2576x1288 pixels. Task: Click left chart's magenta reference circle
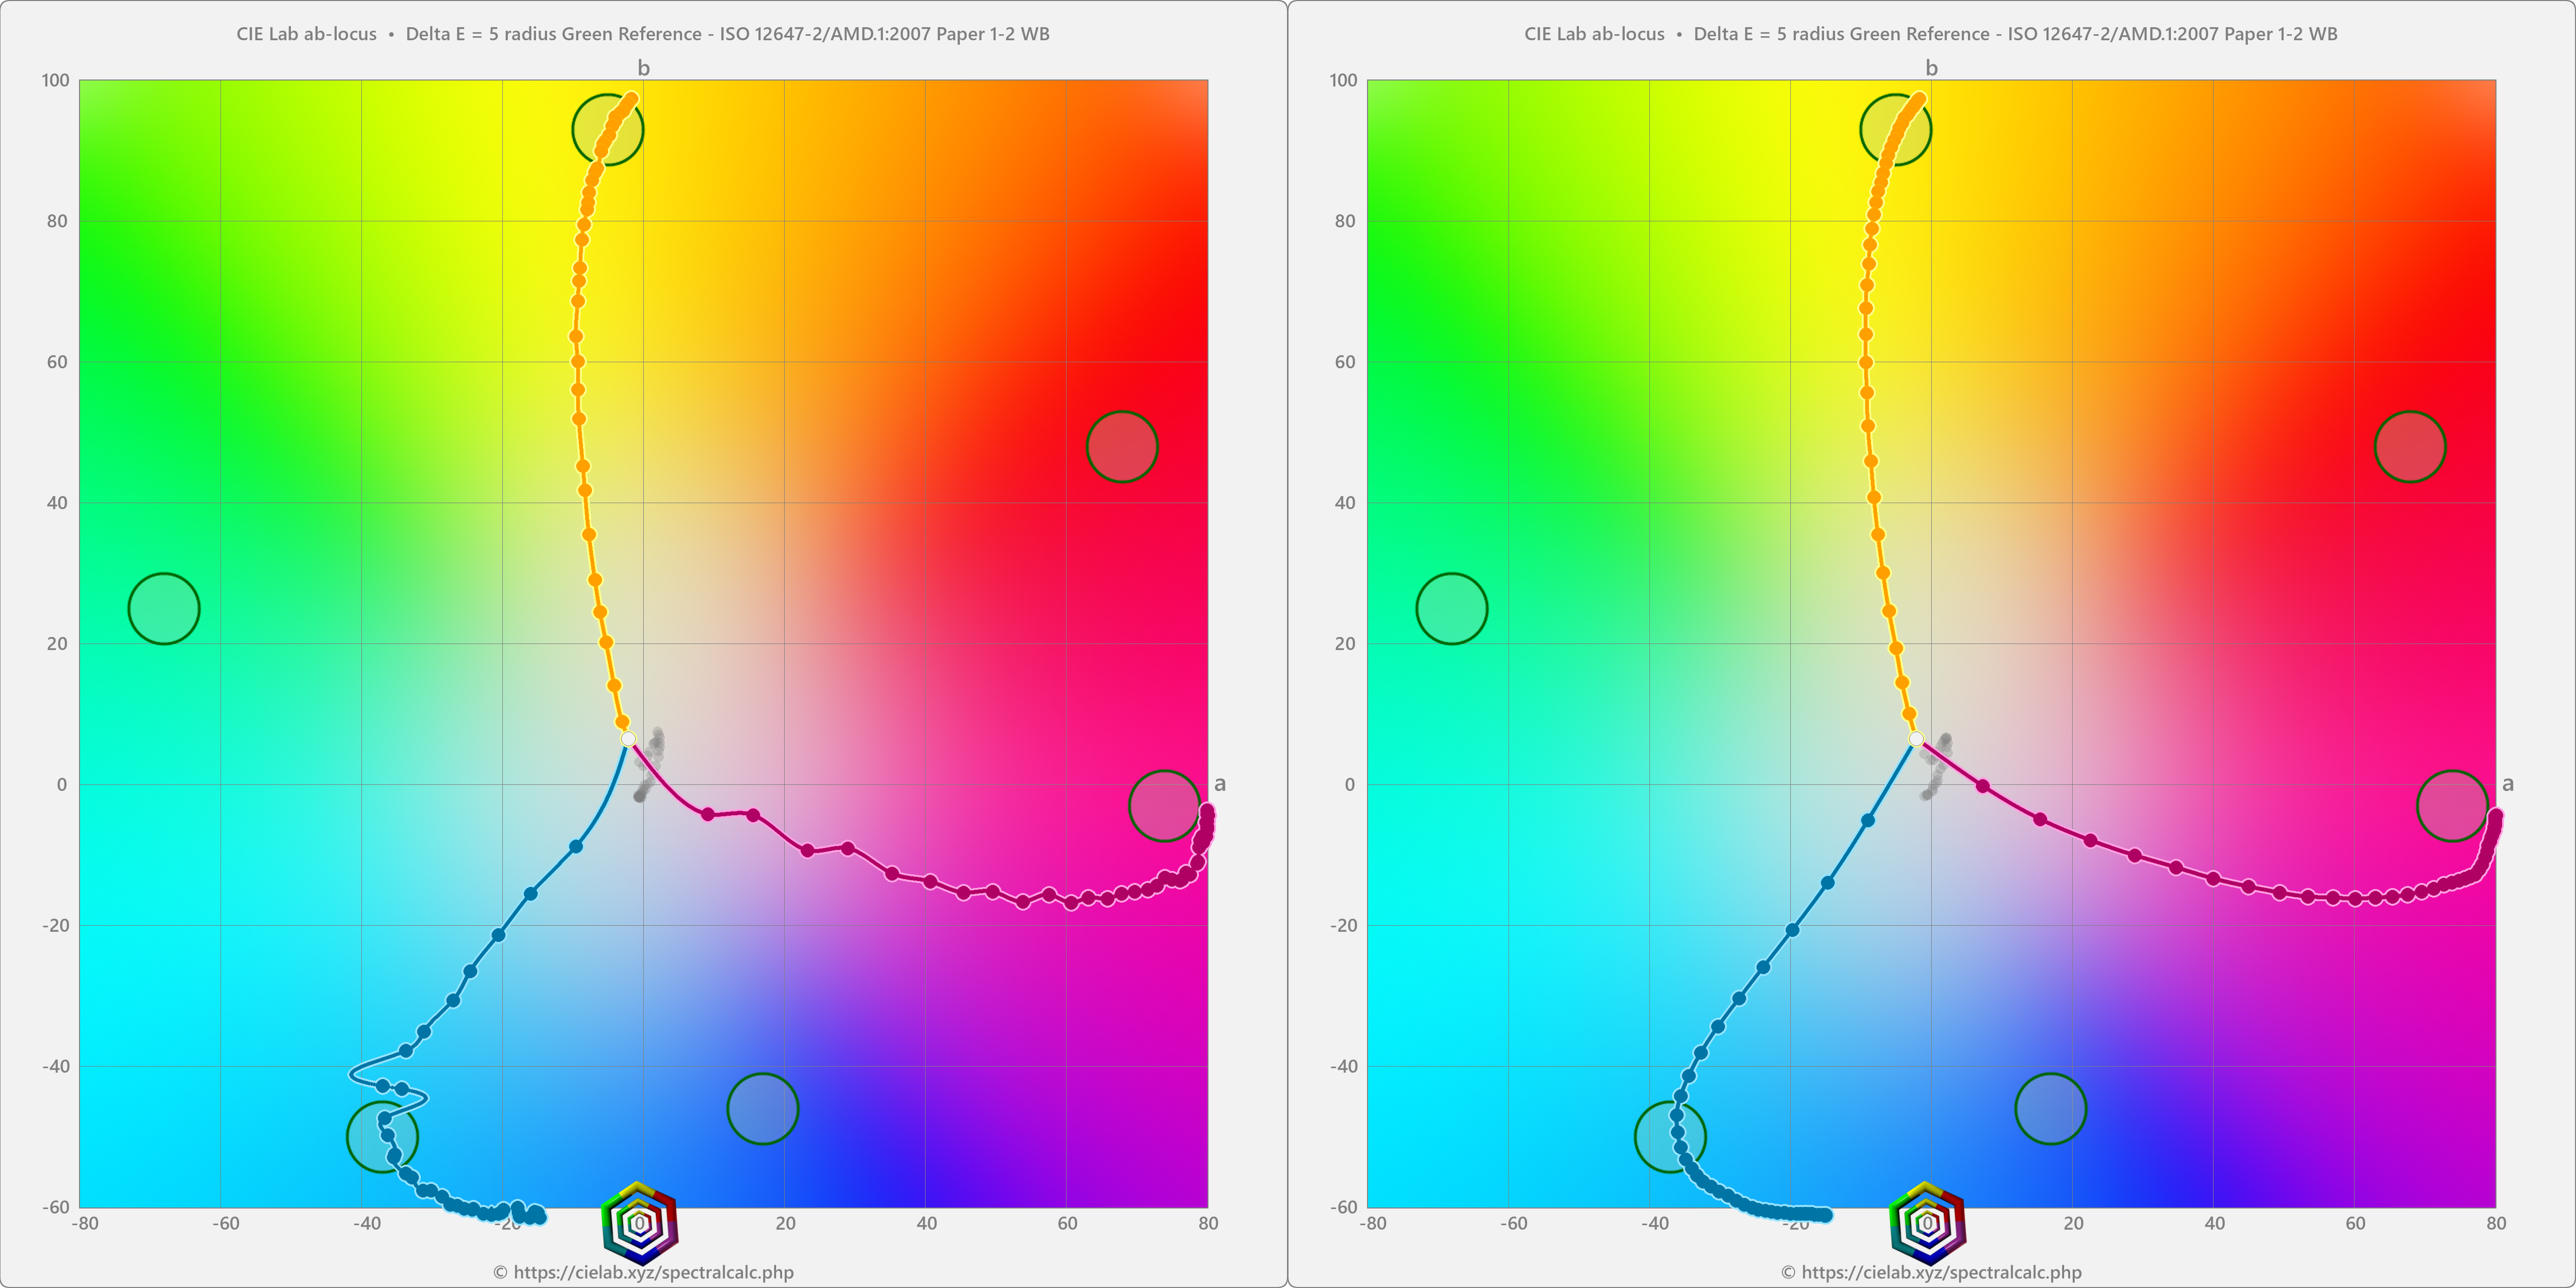pyautogui.click(x=1164, y=806)
